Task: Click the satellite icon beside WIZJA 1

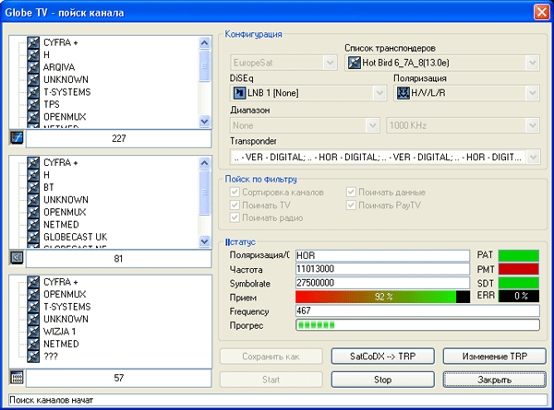Action: coord(33,332)
